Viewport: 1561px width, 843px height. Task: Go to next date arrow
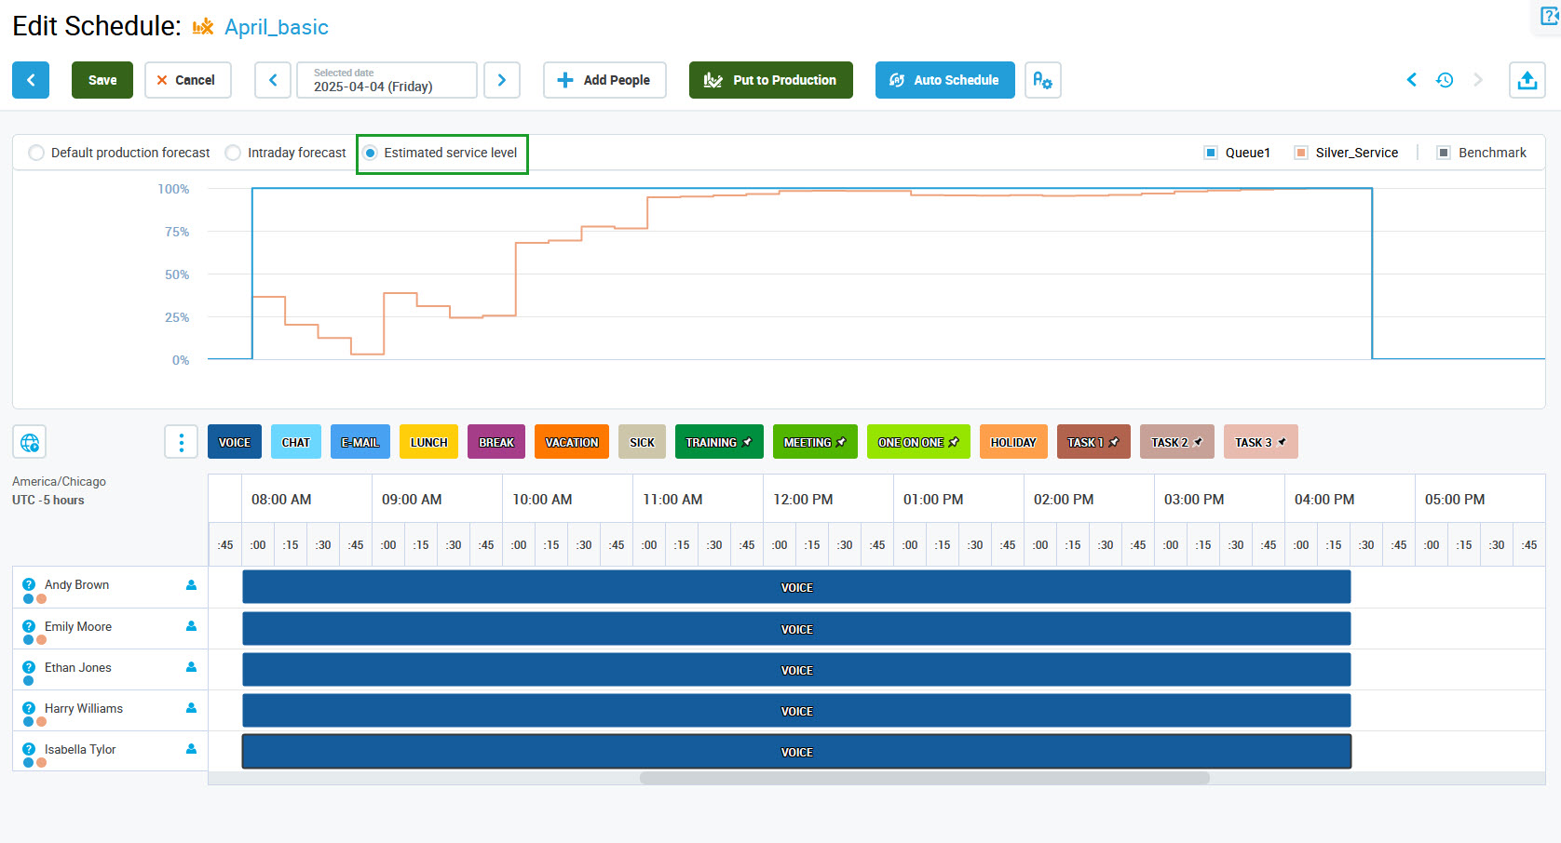pos(502,80)
